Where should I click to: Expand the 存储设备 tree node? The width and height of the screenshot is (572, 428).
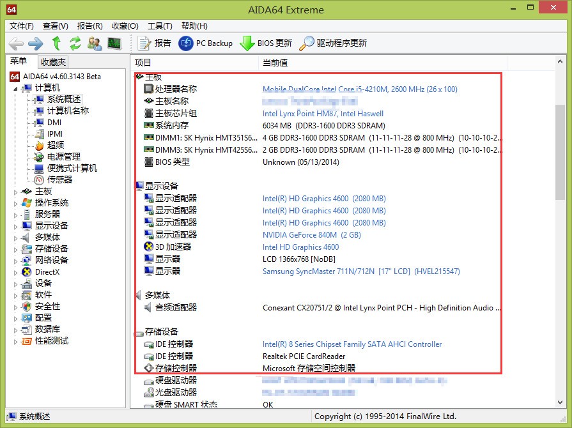(x=16, y=249)
